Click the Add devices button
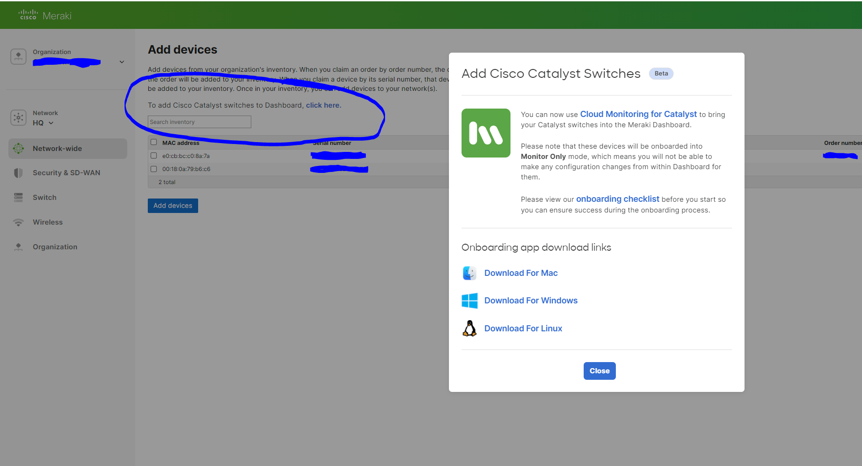The width and height of the screenshot is (862, 466). coord(172,206)
